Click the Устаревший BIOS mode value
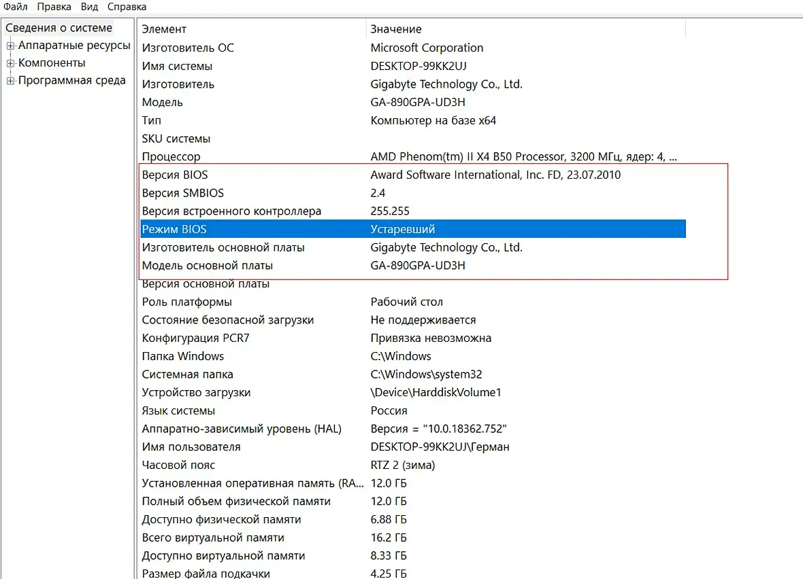This screenshot has width=803, height=579. 403,229
